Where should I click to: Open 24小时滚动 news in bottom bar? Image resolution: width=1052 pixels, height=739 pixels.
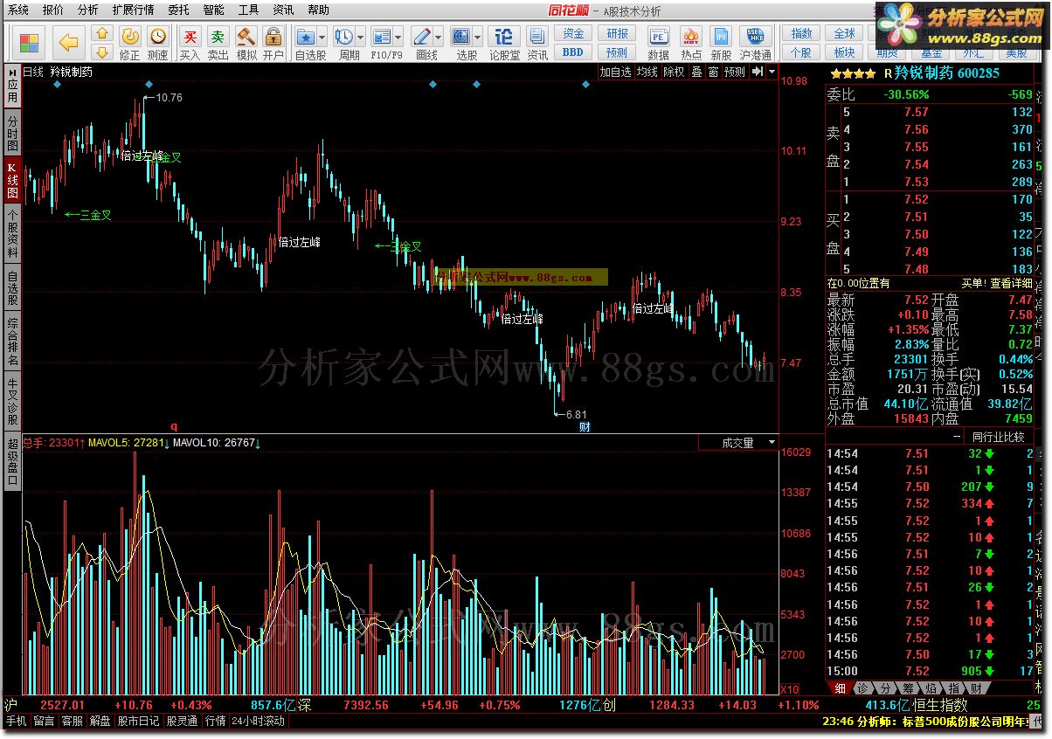point(259,722)
